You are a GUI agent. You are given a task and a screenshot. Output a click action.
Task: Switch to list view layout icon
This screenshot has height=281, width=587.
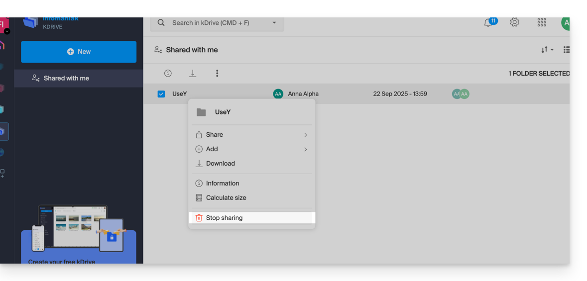(566, 50)
